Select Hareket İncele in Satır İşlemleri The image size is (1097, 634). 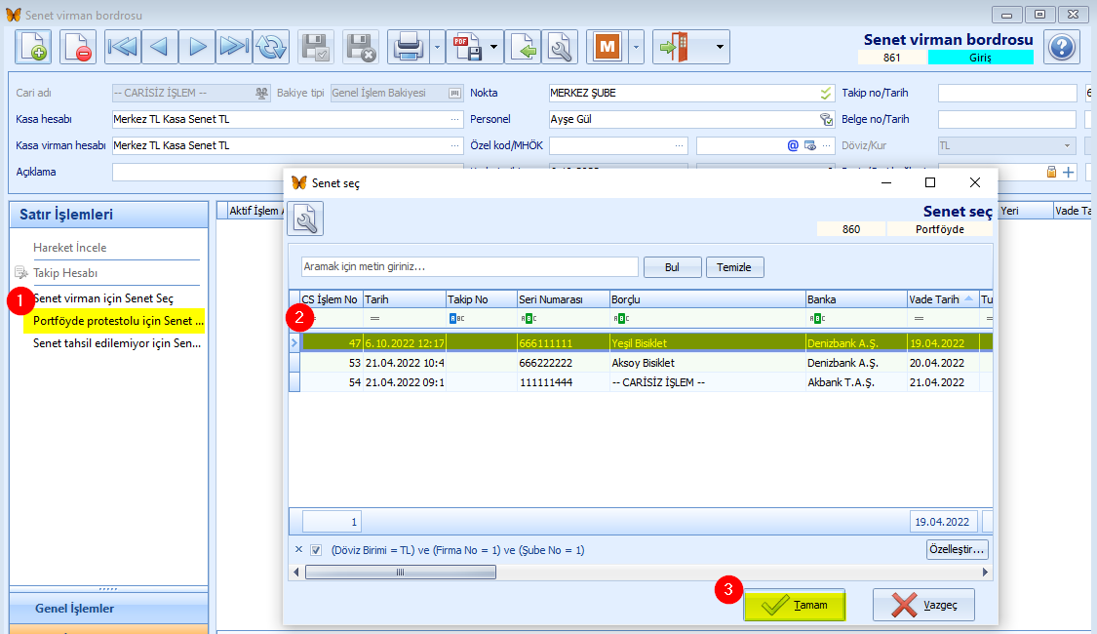[70, 248]
